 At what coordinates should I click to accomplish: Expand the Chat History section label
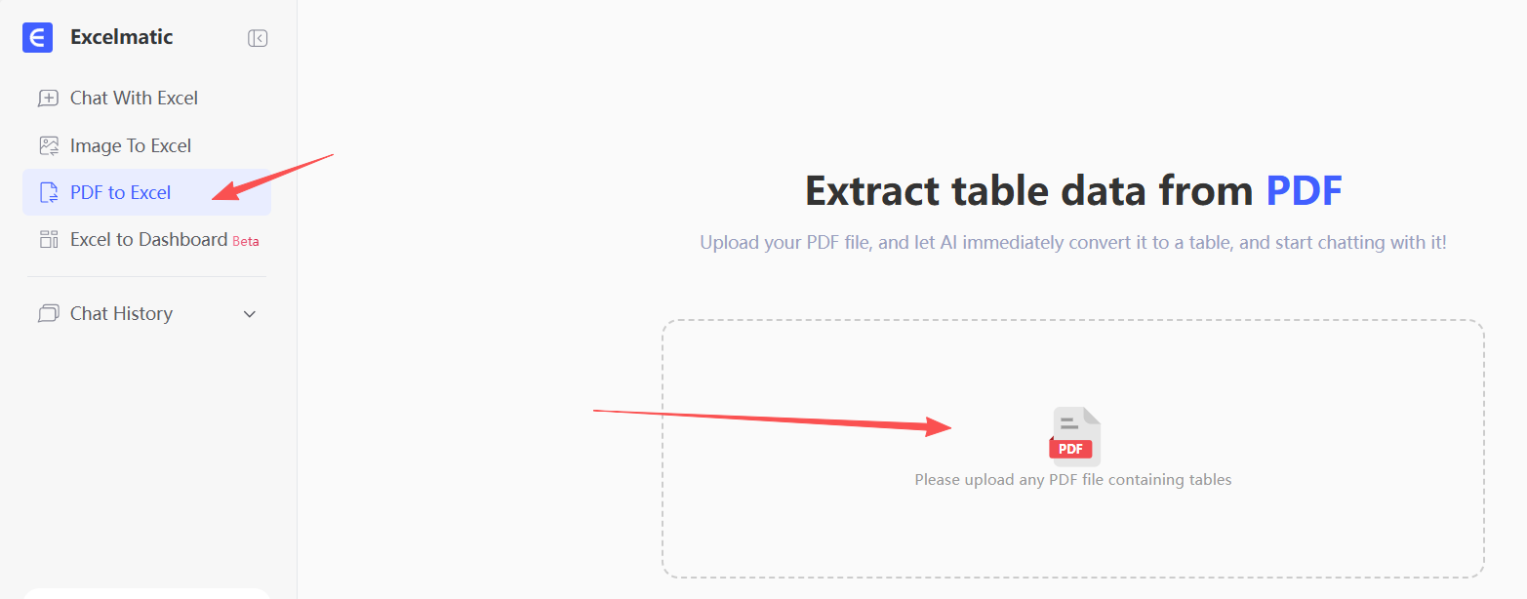click(121, 314)
